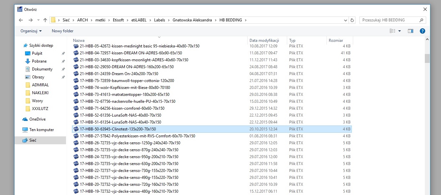Go back with the back arrow

(x=21, y=20)
